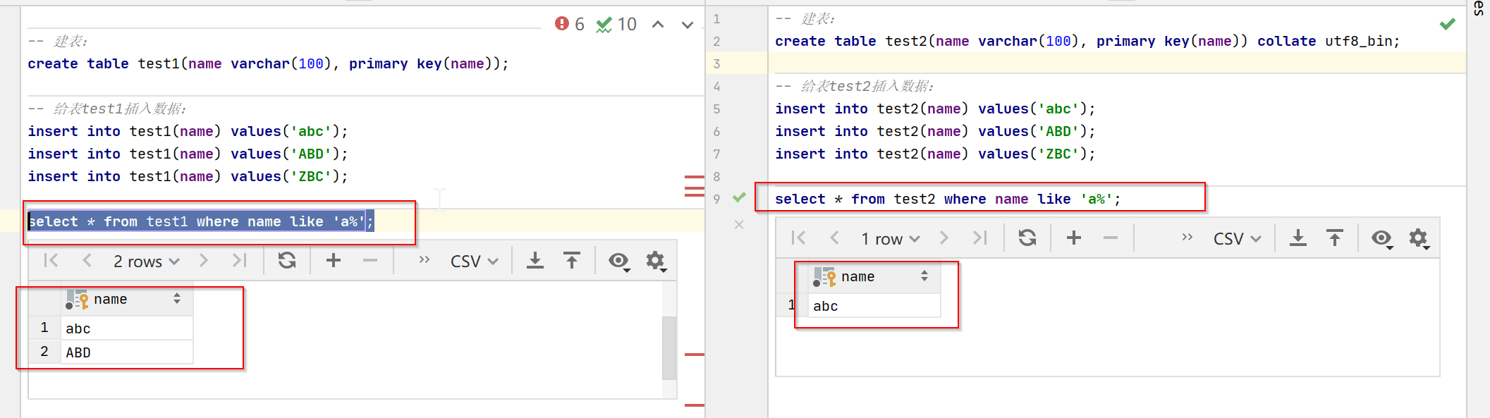
Task: Click the left editor vertical scrollbar
Action: click(669, 347)
